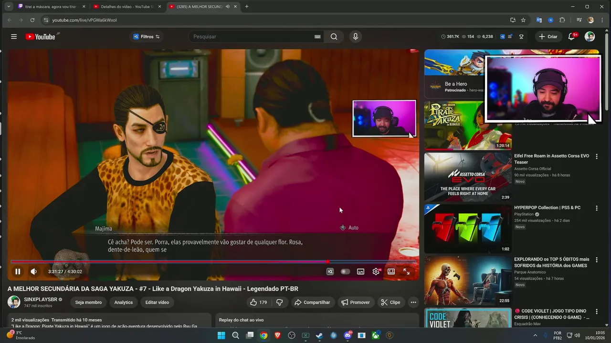Expand the Replay do chat ao vivo panel
Screen dimensions: 611x343
pos(317,320)
